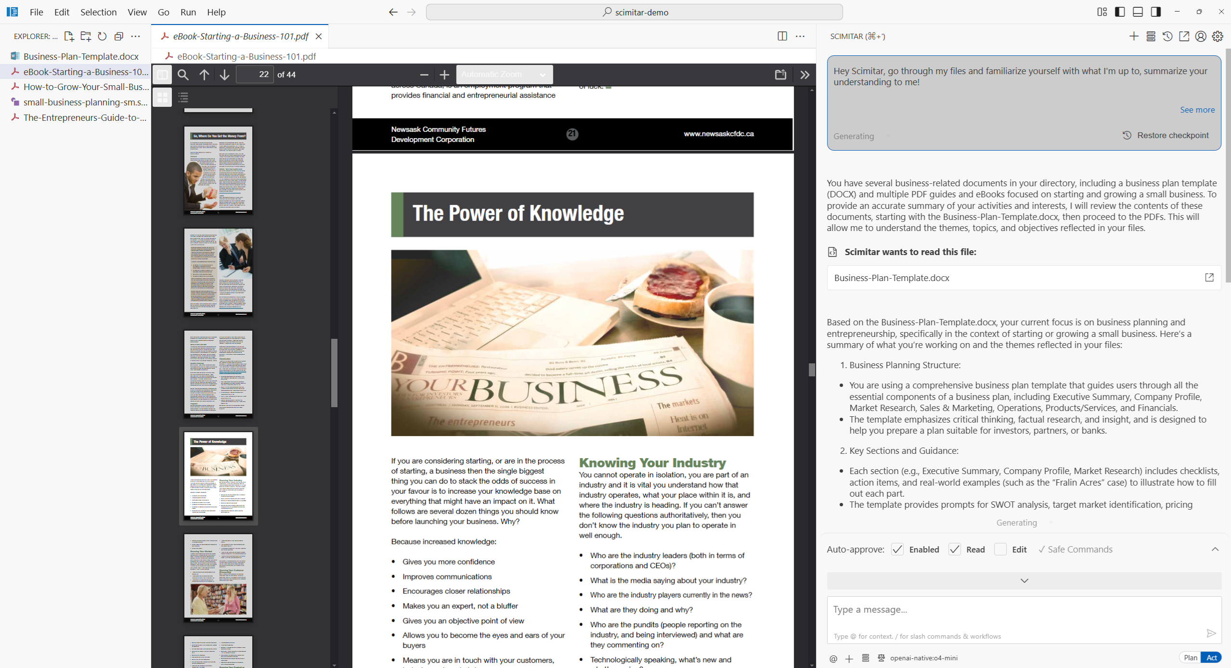
Task: Go to previous PDF page arrow
Action: click(x=204, y=75)
